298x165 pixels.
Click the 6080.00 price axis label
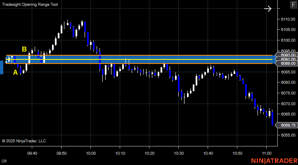click(x=288, y=82)
